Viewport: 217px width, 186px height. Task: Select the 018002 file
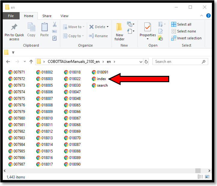click(44, 72)
